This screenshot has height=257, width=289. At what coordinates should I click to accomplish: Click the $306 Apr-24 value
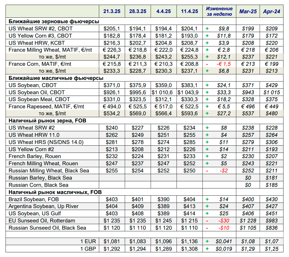[x=272, y=142]
